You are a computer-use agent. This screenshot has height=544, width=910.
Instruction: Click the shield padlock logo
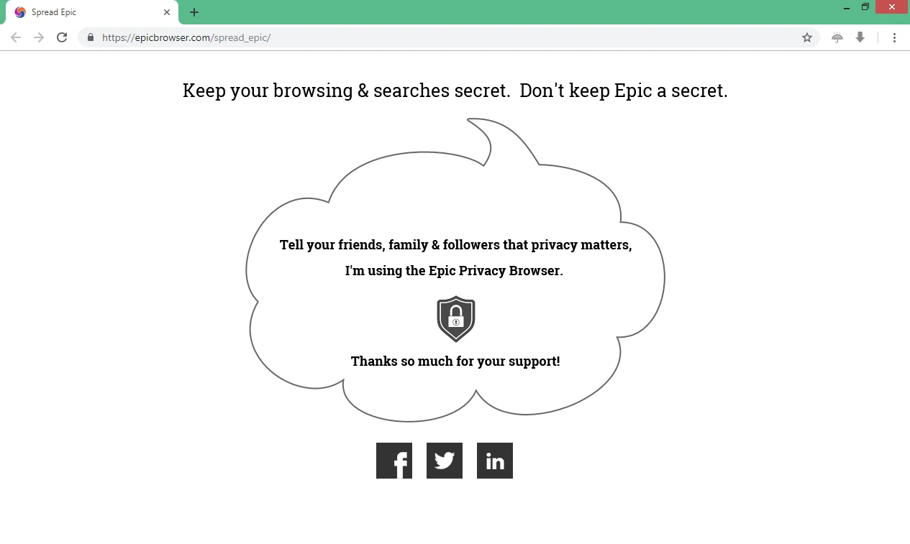[456, 319]
